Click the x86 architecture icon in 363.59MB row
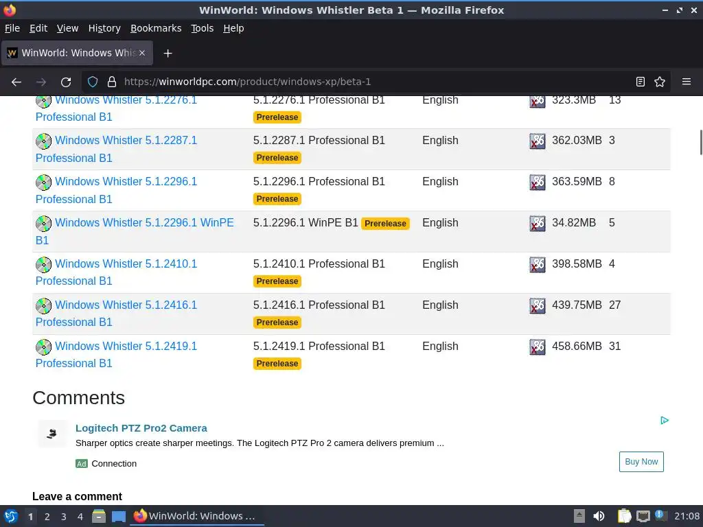This screenshot has width=703, height=527. click(538, 183)
